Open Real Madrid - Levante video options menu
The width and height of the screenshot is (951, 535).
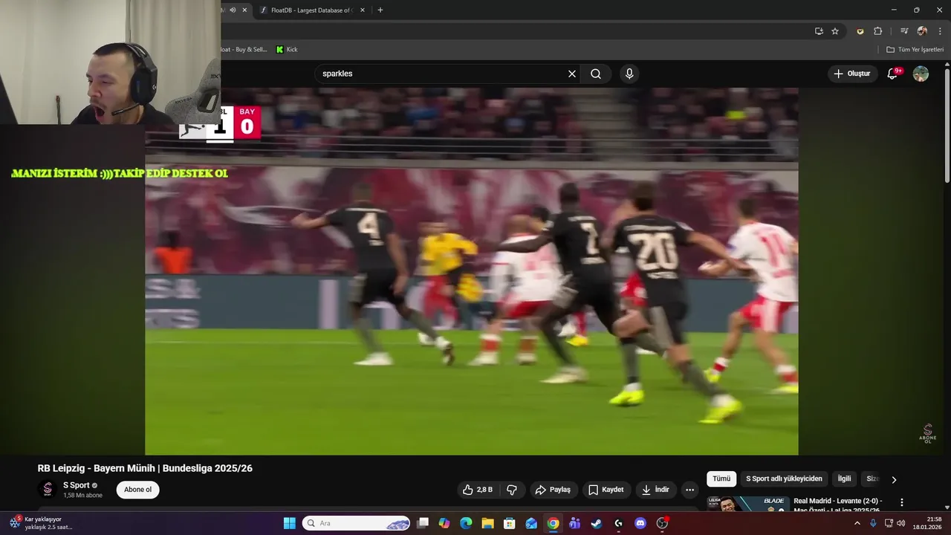coord(902,503)
